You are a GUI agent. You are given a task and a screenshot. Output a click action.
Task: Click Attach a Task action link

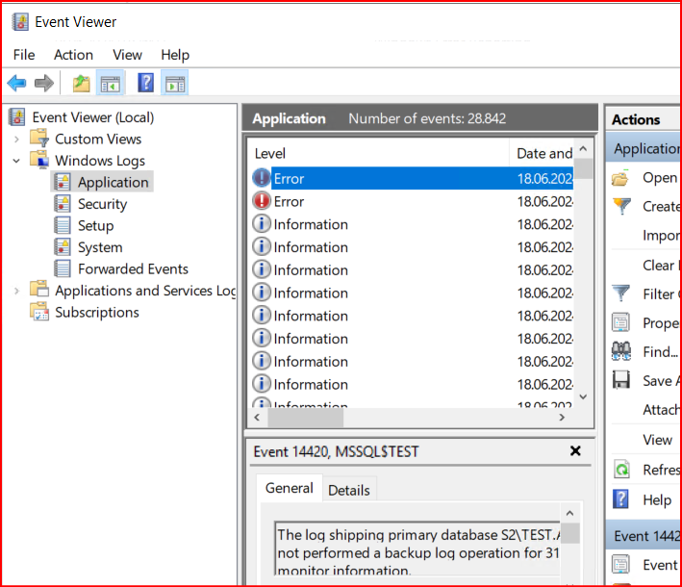(x=662, y=410)
